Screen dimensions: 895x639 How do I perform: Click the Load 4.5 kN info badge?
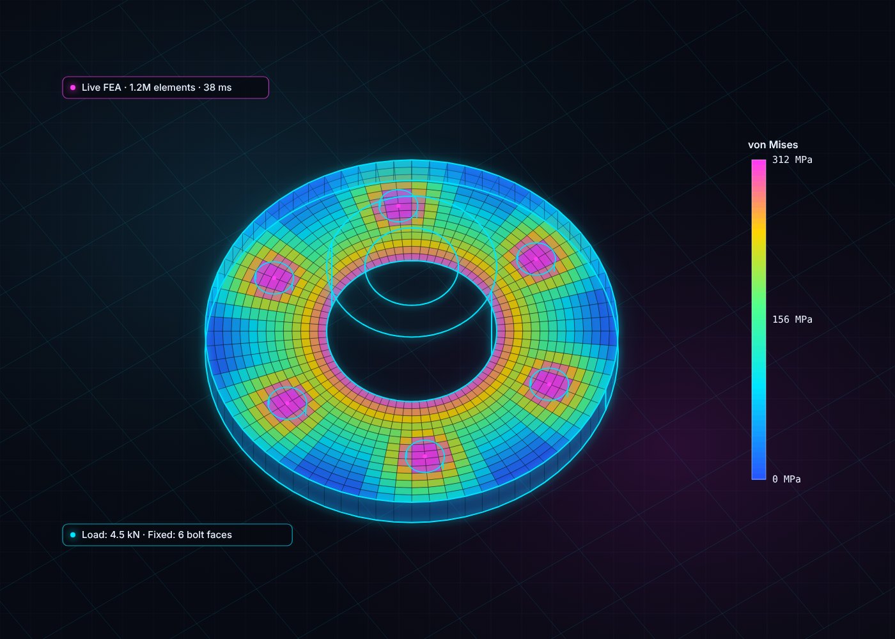pyautogui.click(x=177, y=535)
